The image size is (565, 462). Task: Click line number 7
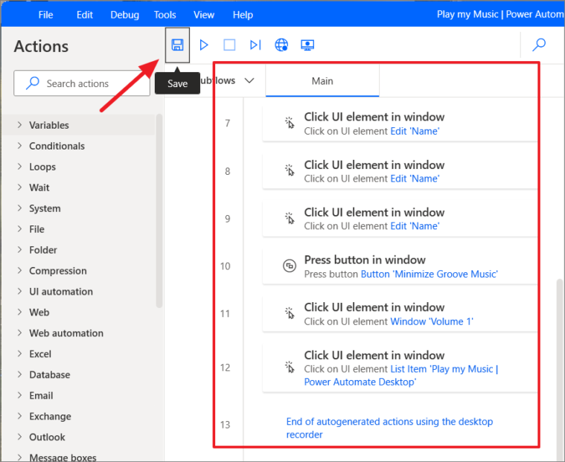[227, 123]
